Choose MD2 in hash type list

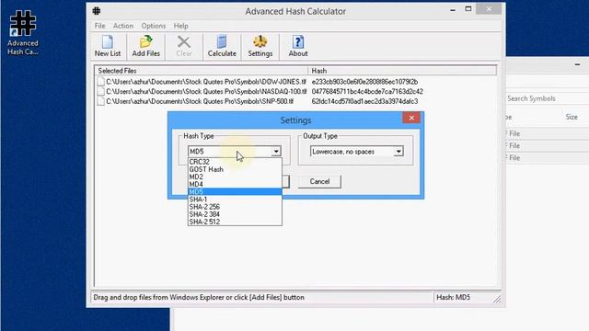(235, 177)
